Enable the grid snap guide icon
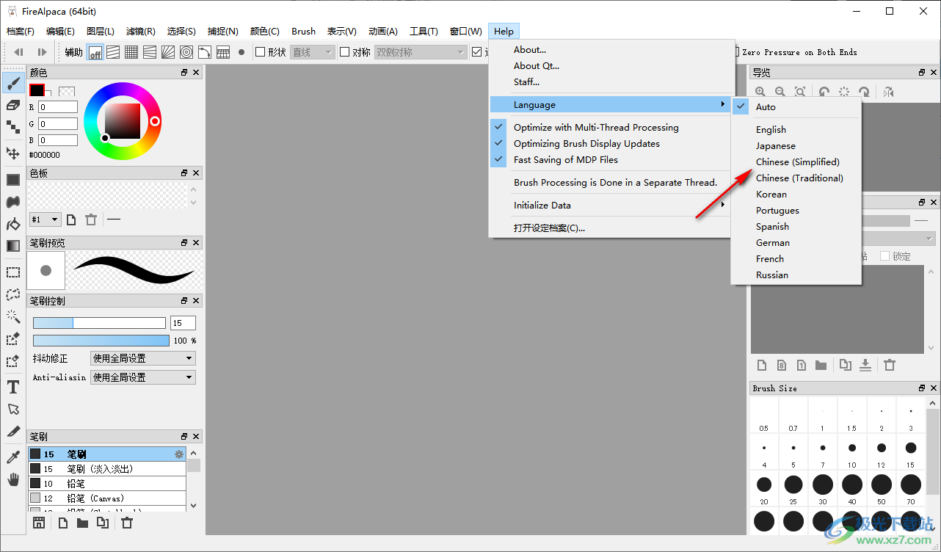The height and width of the screenshot is (552, 941). 131,52
